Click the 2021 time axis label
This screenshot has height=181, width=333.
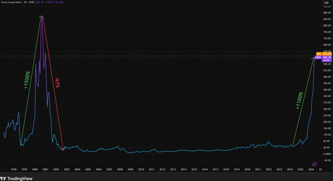[x=258, y=169]
